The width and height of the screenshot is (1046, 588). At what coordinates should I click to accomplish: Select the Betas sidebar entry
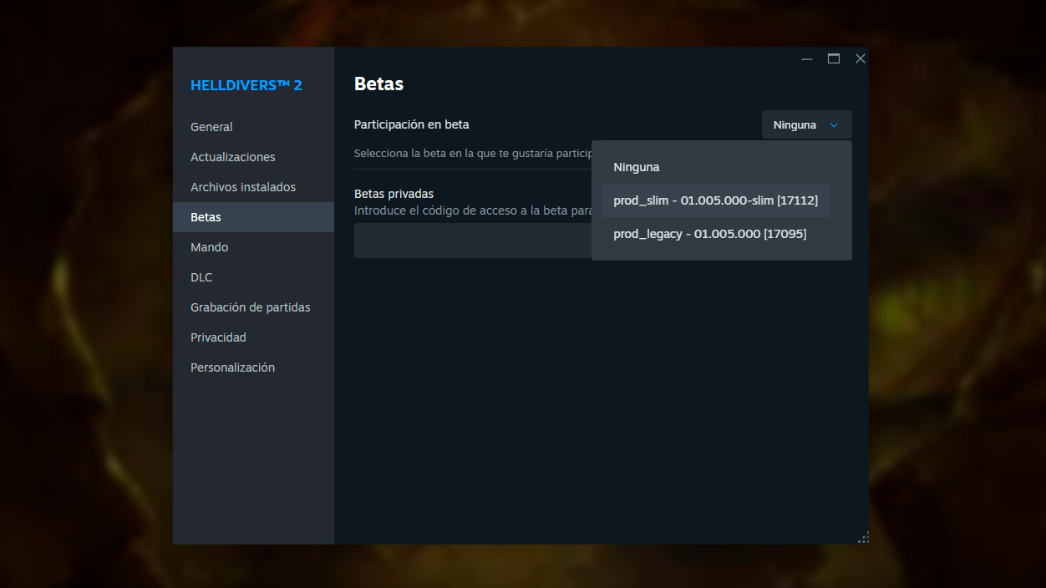coord(206,216)
